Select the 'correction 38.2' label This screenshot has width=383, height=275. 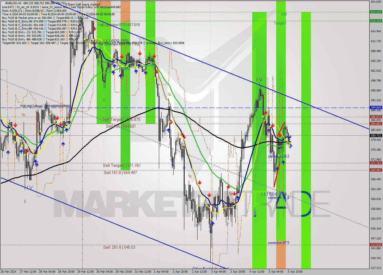(x=278, y=156)
